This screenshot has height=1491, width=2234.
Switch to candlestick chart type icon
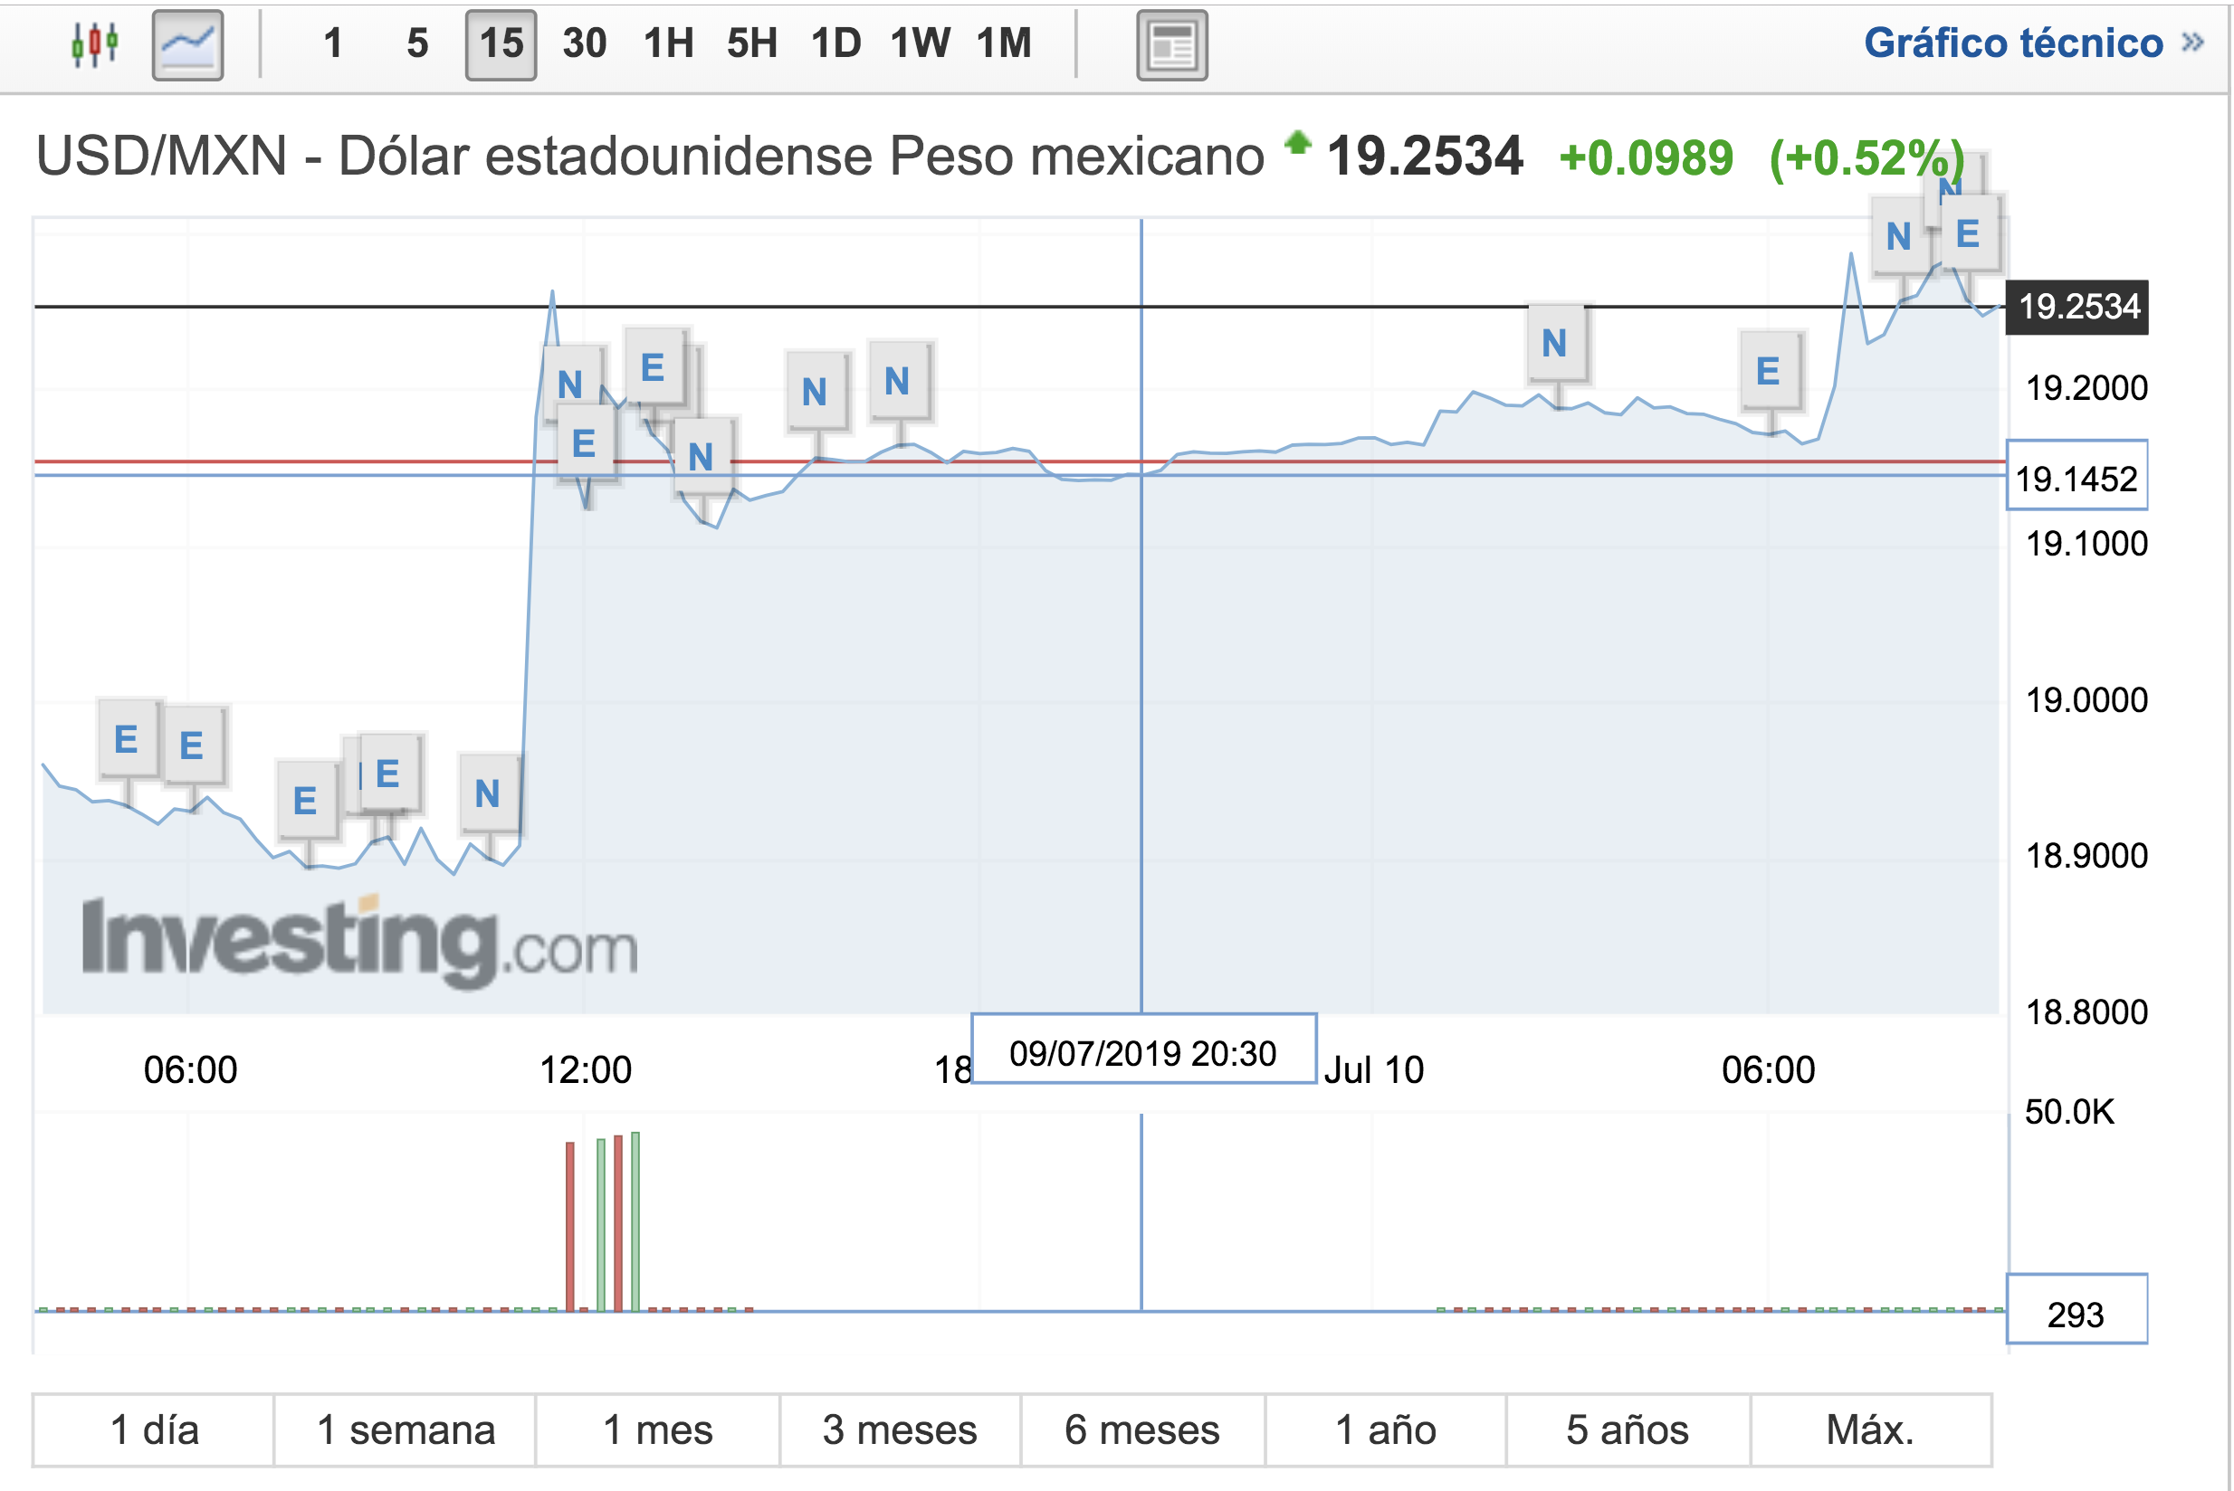pos(94,43)
